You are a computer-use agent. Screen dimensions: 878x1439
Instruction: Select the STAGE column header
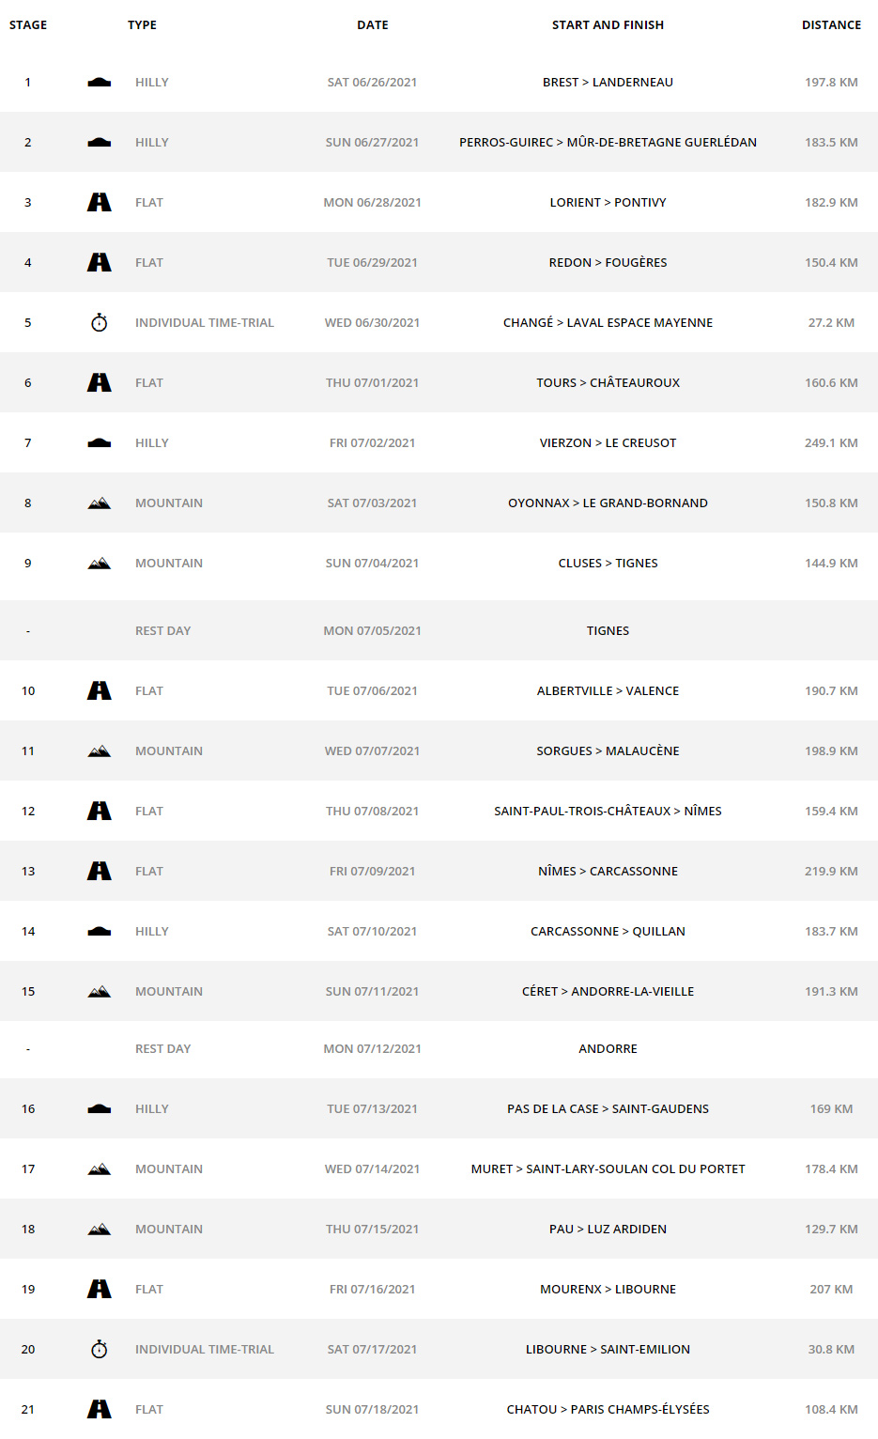click(x=28, y=25)
